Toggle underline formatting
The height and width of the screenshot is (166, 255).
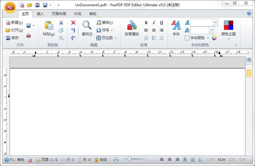click(x=162, y=23)
